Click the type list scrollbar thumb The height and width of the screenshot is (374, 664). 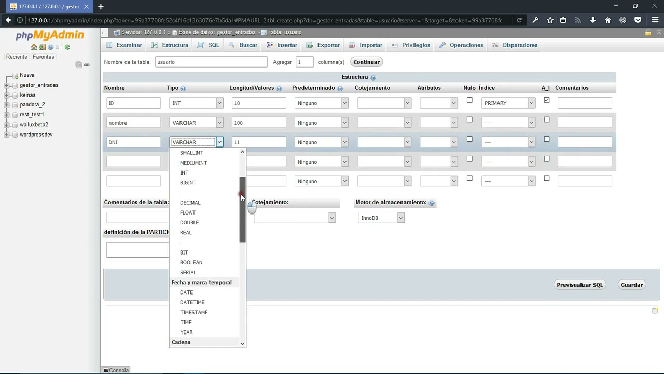click(242, 209)
